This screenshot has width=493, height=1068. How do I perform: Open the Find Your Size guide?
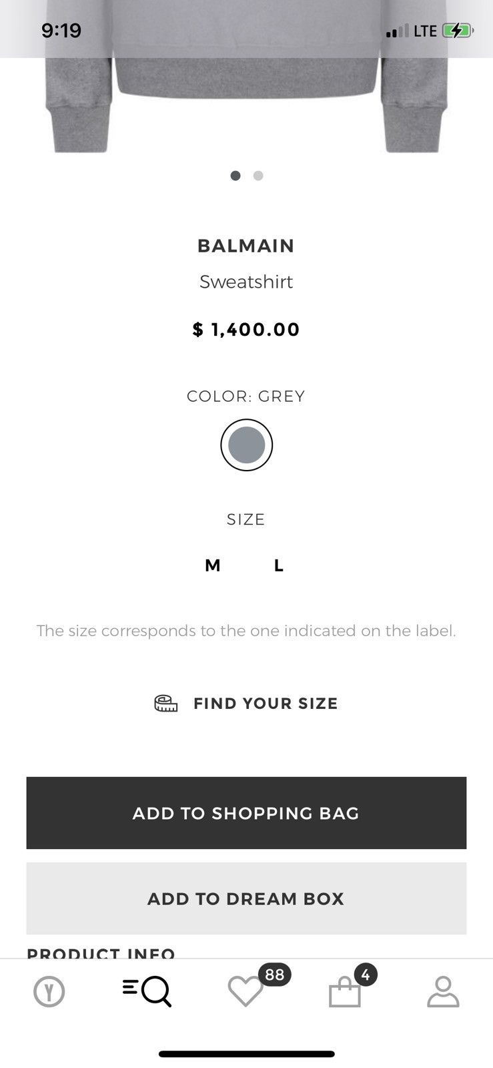(266, 704)
